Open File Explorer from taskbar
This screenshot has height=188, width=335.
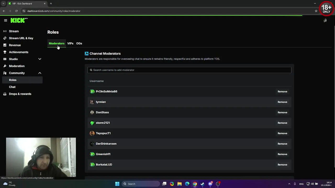click(x=180, y=184)
